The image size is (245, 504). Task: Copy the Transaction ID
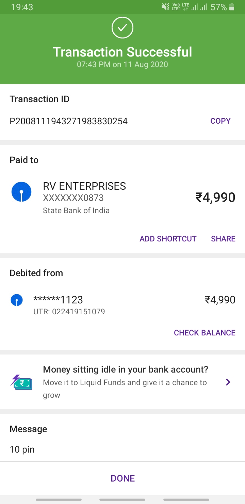coord(220,121)
